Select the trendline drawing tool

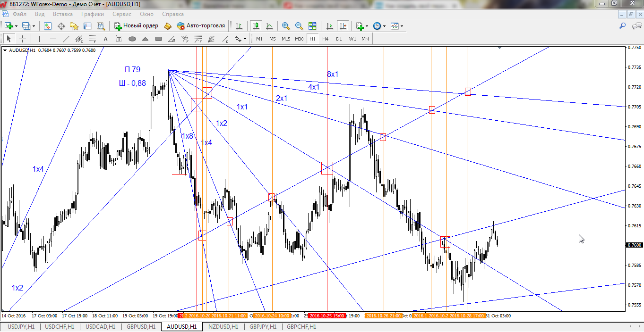(x=66, y=39)
